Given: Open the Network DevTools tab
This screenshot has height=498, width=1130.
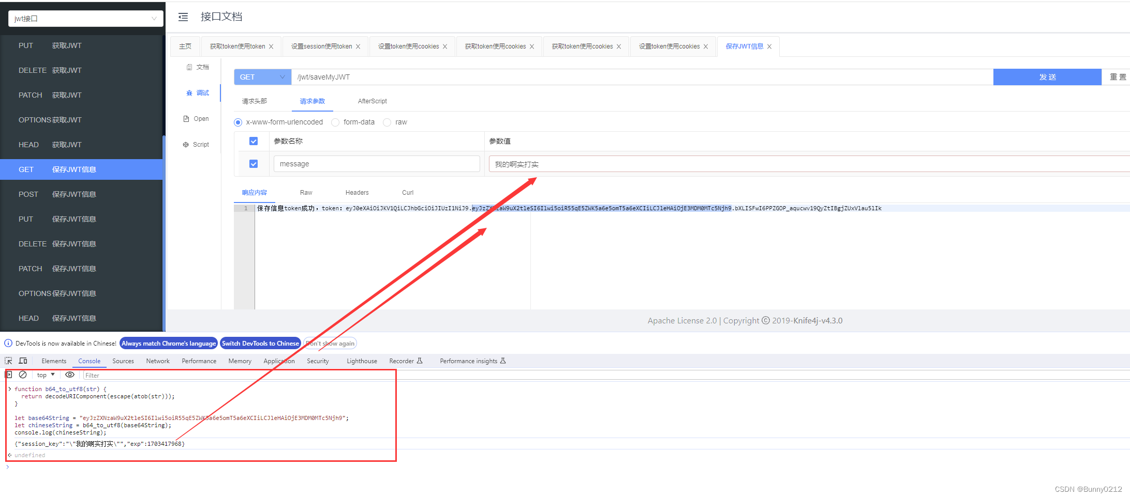Looking at the screenshot, I should [158, 361].
